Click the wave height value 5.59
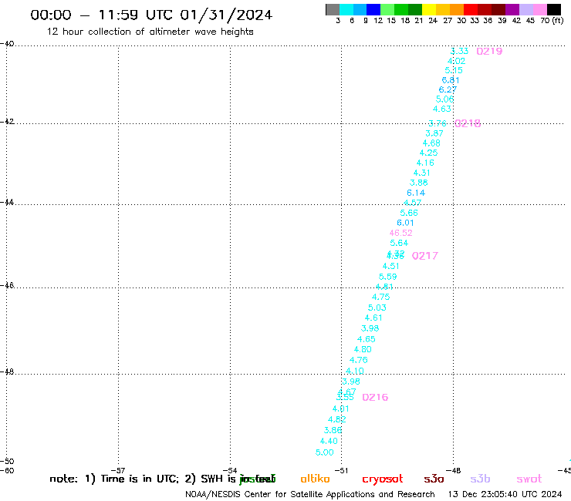 pos(388,277)
